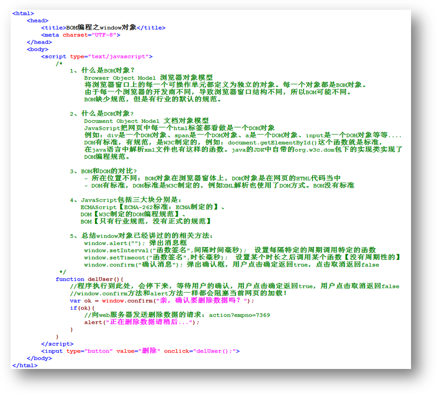Viewport: 436px width, 393px height.
Task: Click the window.alert("") comment line
Action: 135,243
